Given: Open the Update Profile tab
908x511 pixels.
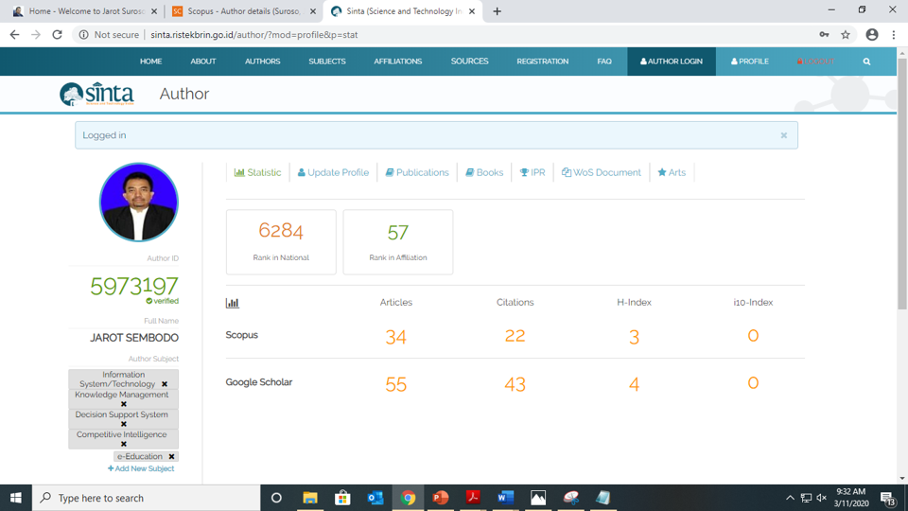Looking at the screenshot, I should click(x=333, y=172).
